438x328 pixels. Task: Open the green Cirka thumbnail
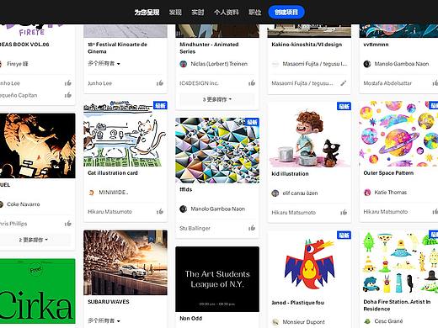click(38, 291)
